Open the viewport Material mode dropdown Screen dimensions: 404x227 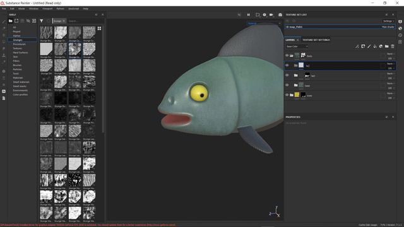click(x=264, y=23)
